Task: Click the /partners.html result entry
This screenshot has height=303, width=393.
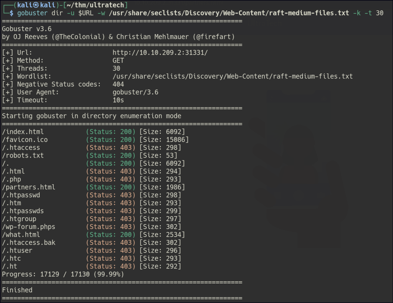Action: (28, 187)
